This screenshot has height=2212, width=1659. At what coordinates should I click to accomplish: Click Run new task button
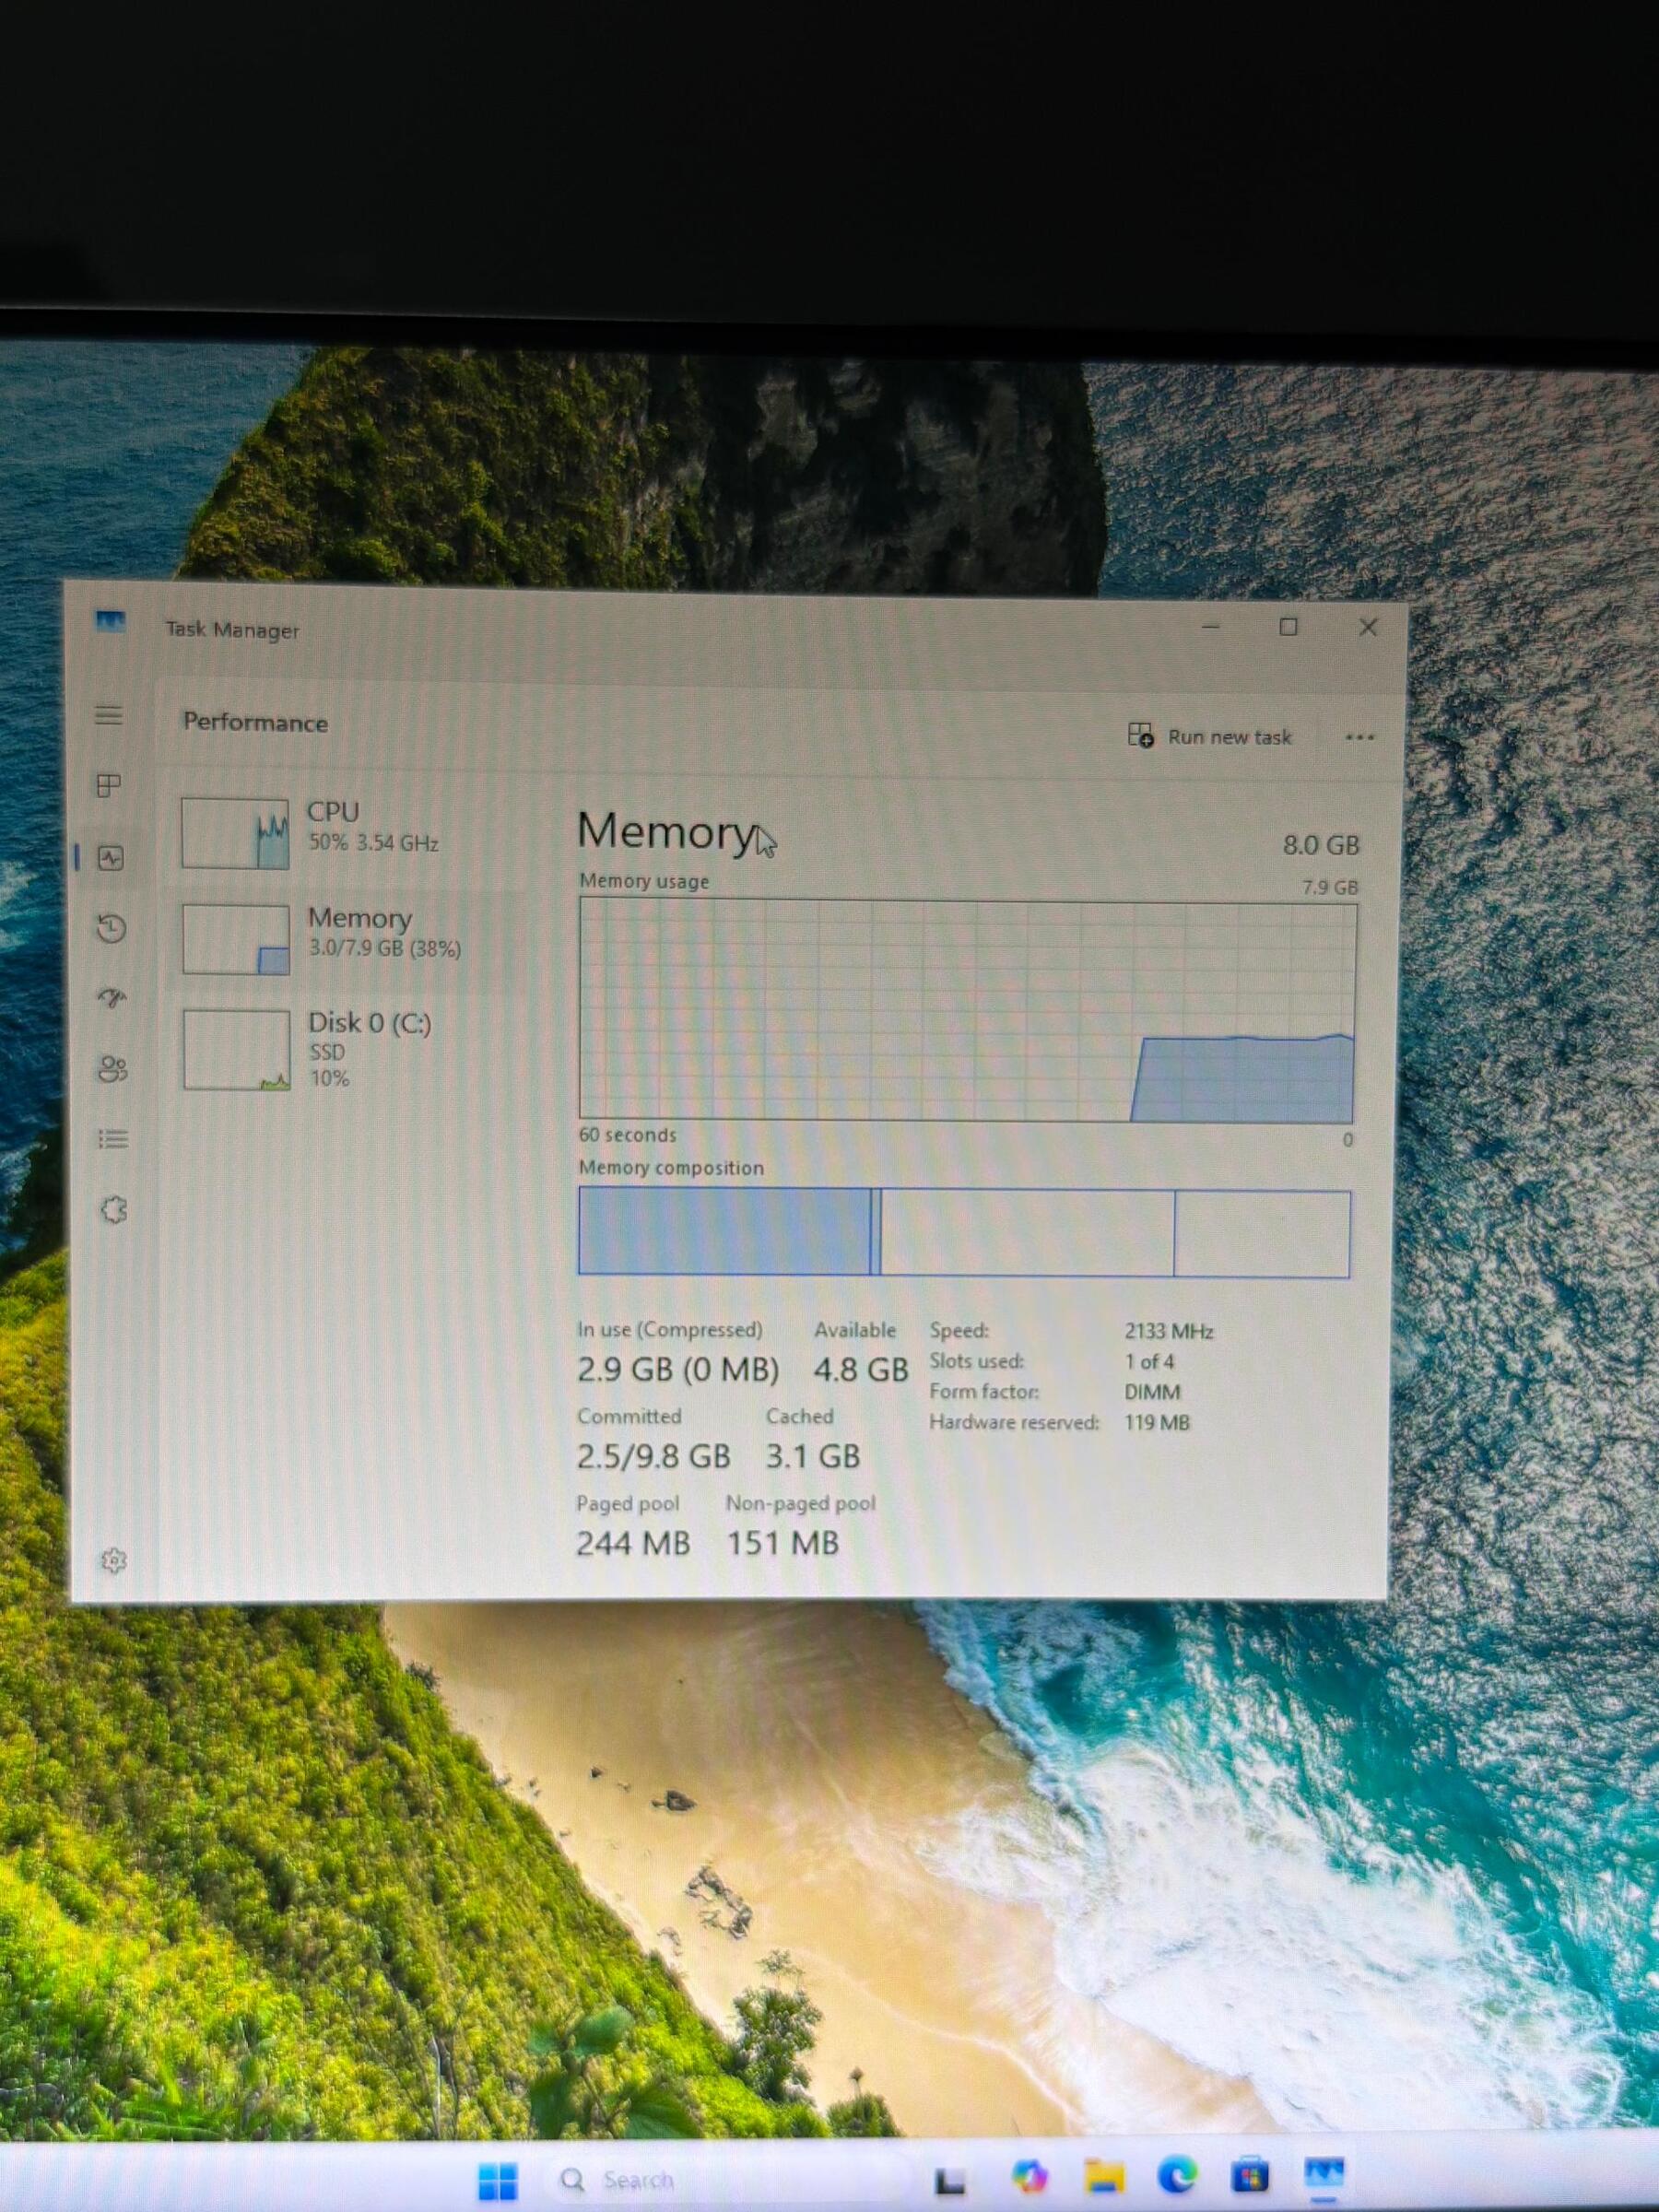pos(1210,737)
